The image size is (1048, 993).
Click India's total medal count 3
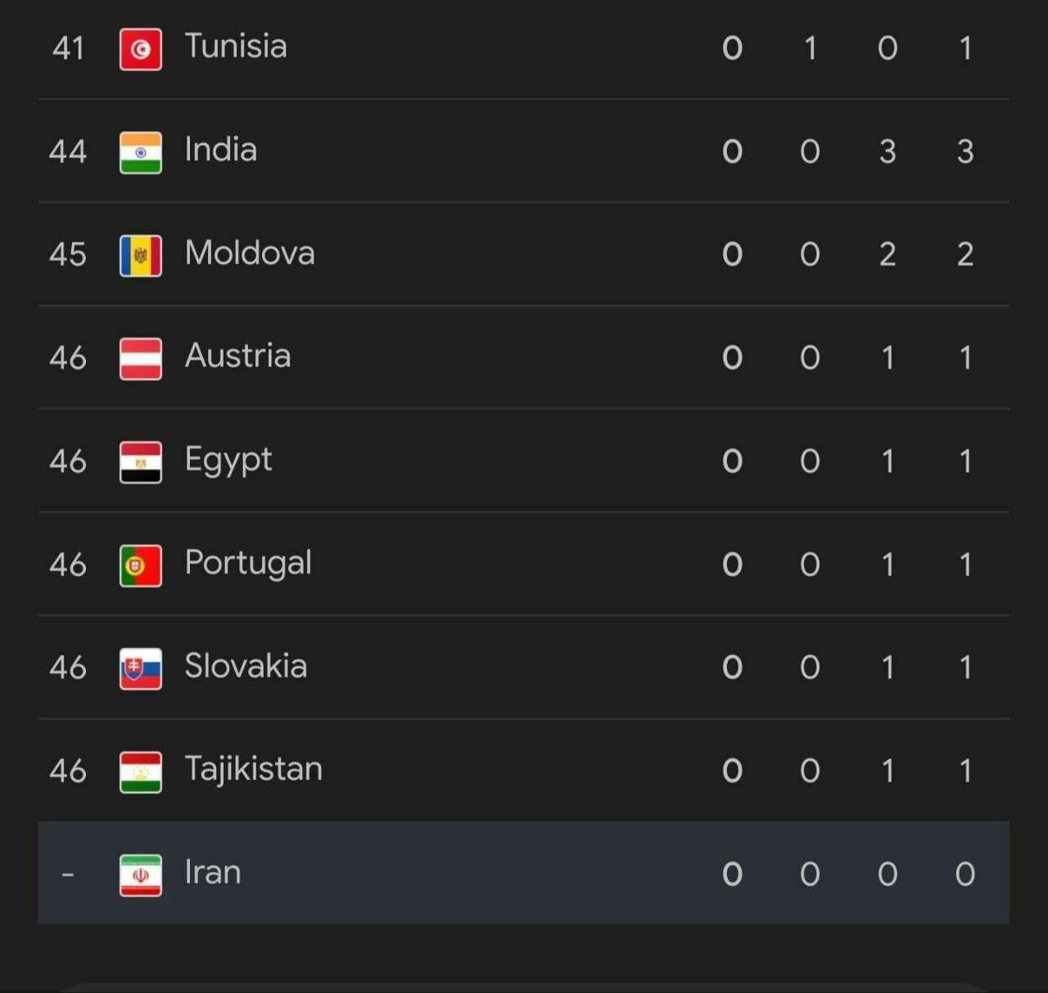point(965,152)
